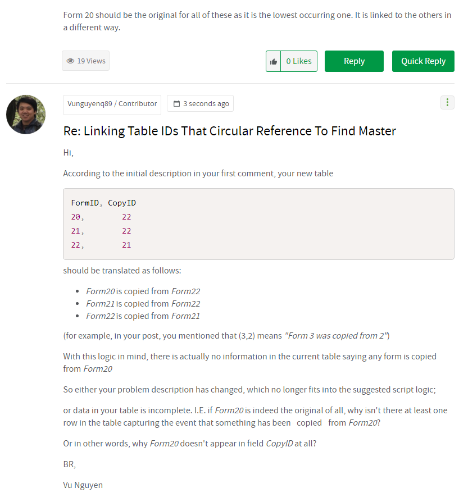Click the calendar icon by the timestamp
Screen dimensions: 459x502
pyautogui.click(x=176, y=104)
